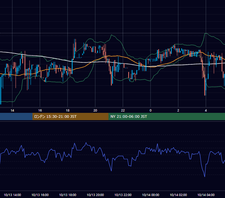
Task: Click the 10/13 14:00 date label
Action: pyautogui.click(x=12, y=195)
